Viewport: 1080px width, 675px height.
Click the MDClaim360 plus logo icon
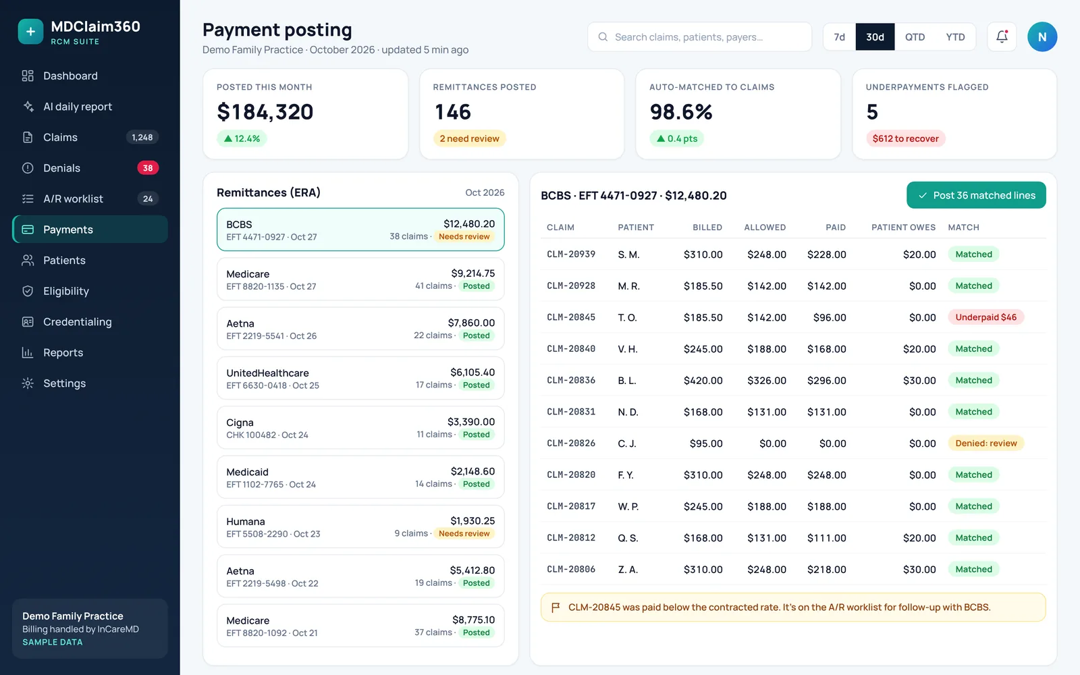point(30,31)
